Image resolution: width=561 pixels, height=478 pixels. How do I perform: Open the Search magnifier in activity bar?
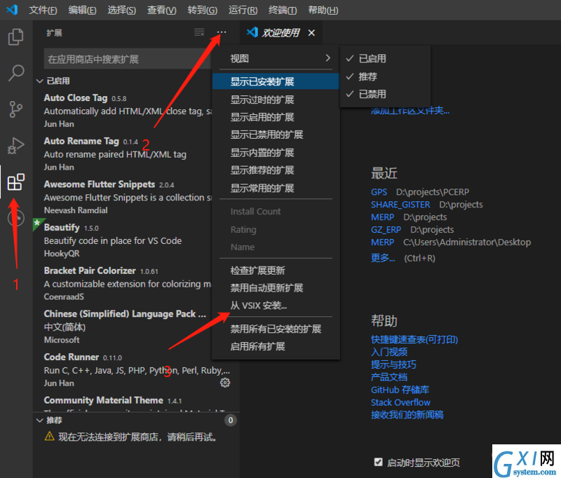[15, 73]
